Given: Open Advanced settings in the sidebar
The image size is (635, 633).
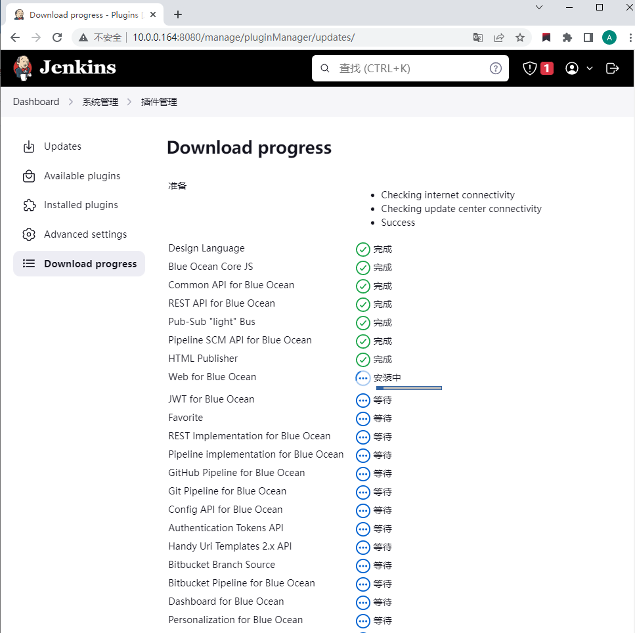Looking at the screenshot, I should pyautogui.click(x=79, y=234).
